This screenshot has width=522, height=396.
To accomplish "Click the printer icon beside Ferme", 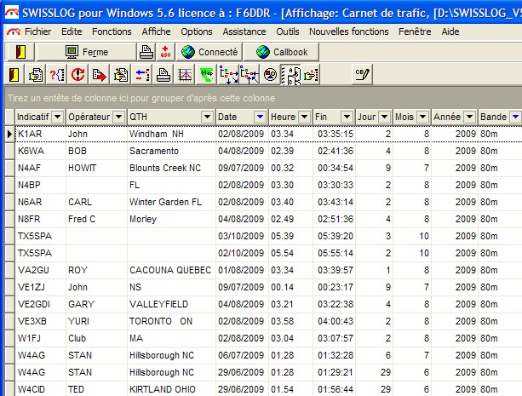I will 146,52.
